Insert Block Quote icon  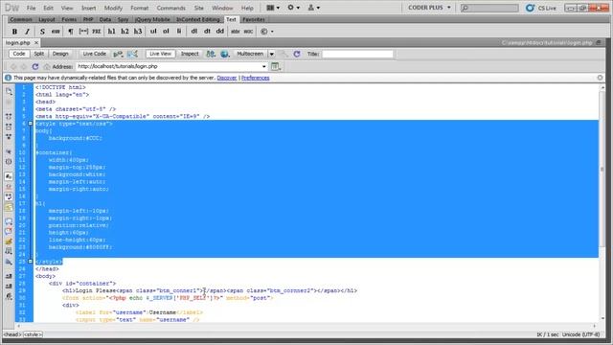point(83,32)
